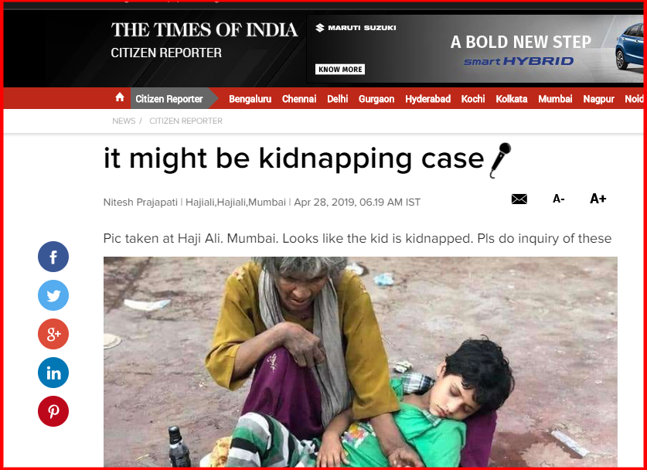The image size is (647, 470).
Task: Click The Times of India logo
Action: 204,30
